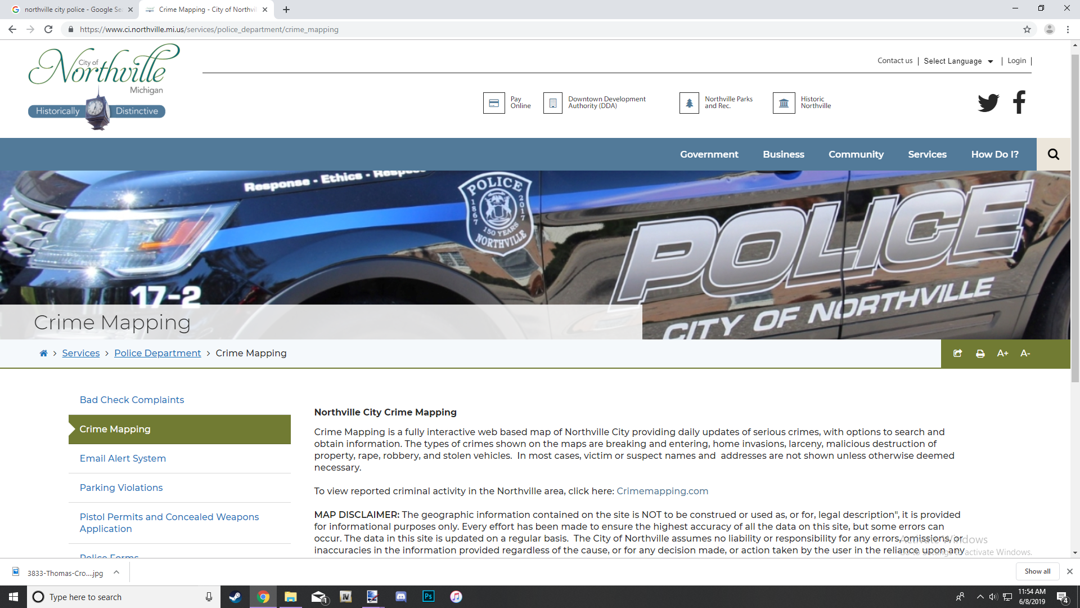1080x608 pixels.
Task: Click the print page icon
Action: 980,354
